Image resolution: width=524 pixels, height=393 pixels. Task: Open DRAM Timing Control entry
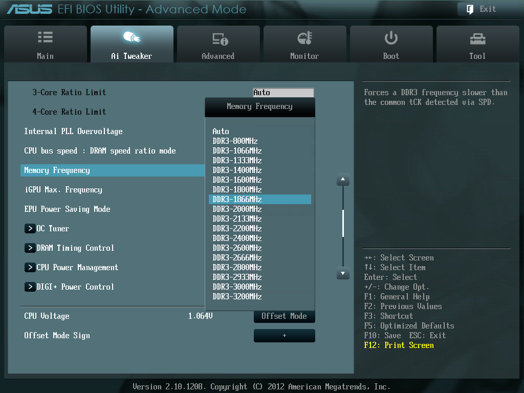pos(75,248)
